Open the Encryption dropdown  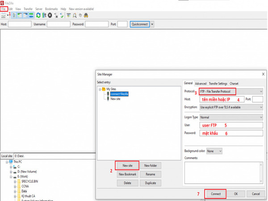tap(230, 107)
